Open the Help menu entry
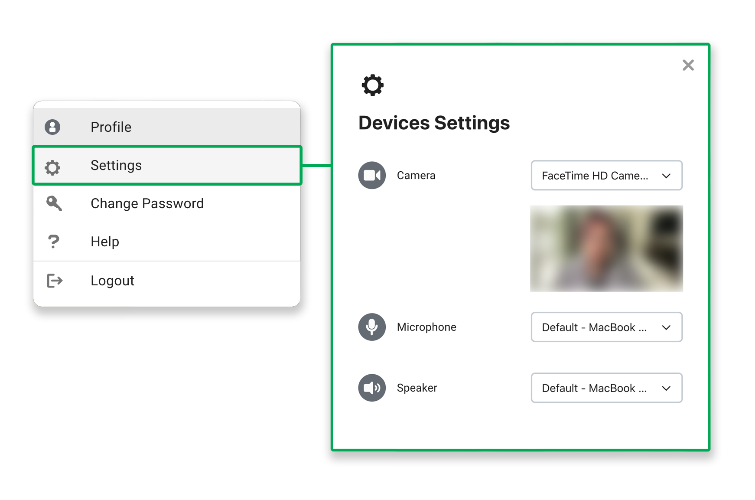755x500 pixels. pyautogui.click(x=105, y=242)
